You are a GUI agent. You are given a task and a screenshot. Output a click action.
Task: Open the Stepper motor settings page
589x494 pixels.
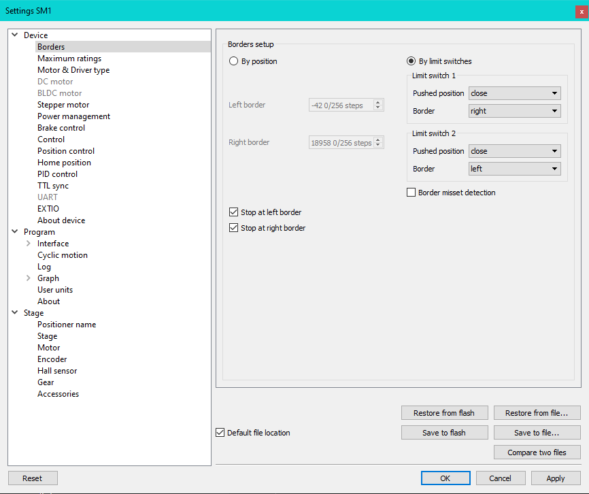click(x=63, y=104)
